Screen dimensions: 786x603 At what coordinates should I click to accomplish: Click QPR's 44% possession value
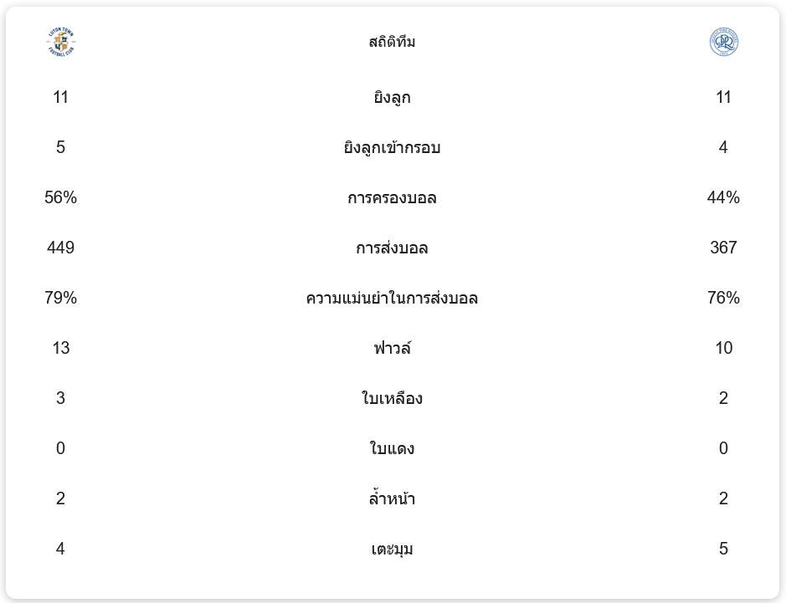click(x=723, y=198)
